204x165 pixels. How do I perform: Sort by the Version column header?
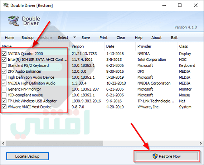pyautogui.click(x=78, y=46)
